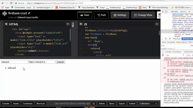
Task: Click the CodePen logo icon
Action: click(x=5, y=13)
